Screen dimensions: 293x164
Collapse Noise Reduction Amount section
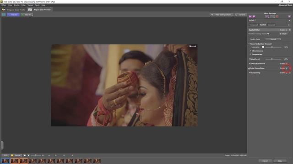[249, 44]
